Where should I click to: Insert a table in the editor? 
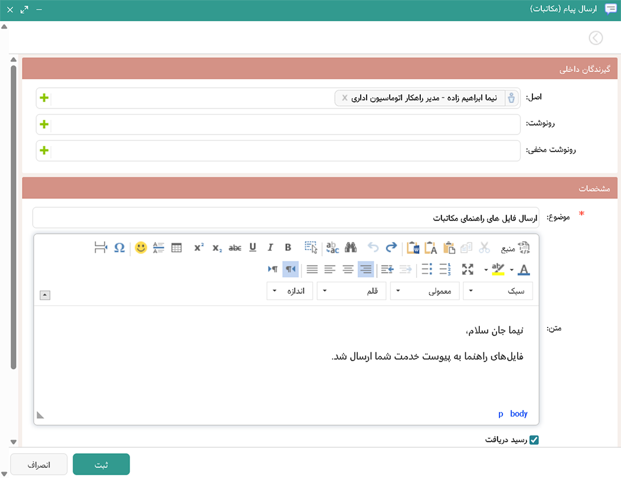tap(177, 248)
